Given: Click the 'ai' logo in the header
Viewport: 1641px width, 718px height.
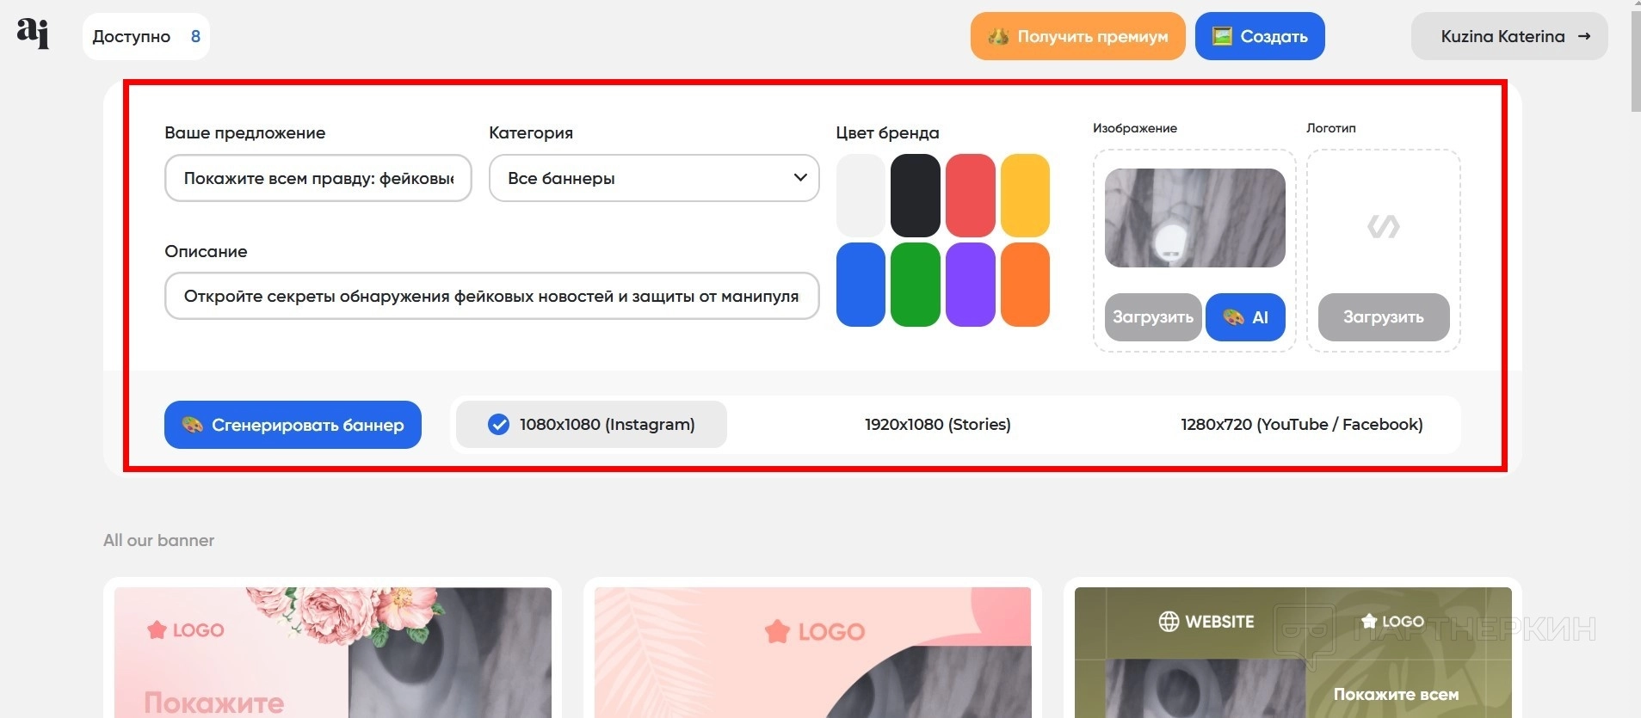Looking at the screenshot, I should point(33,34).
